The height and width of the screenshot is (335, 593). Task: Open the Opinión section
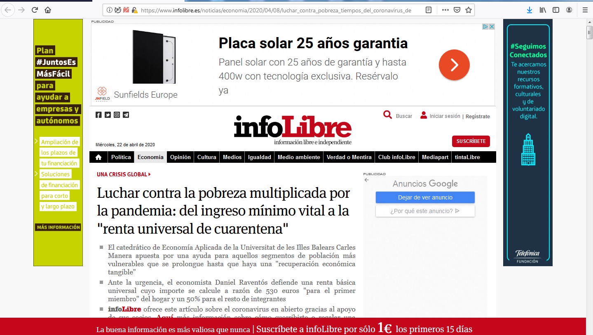pyautogui.click(x=180, y=157)
